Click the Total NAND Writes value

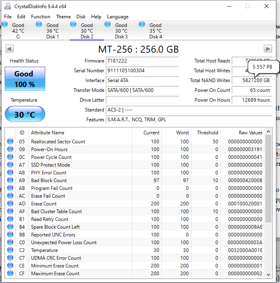click(252, 80)
